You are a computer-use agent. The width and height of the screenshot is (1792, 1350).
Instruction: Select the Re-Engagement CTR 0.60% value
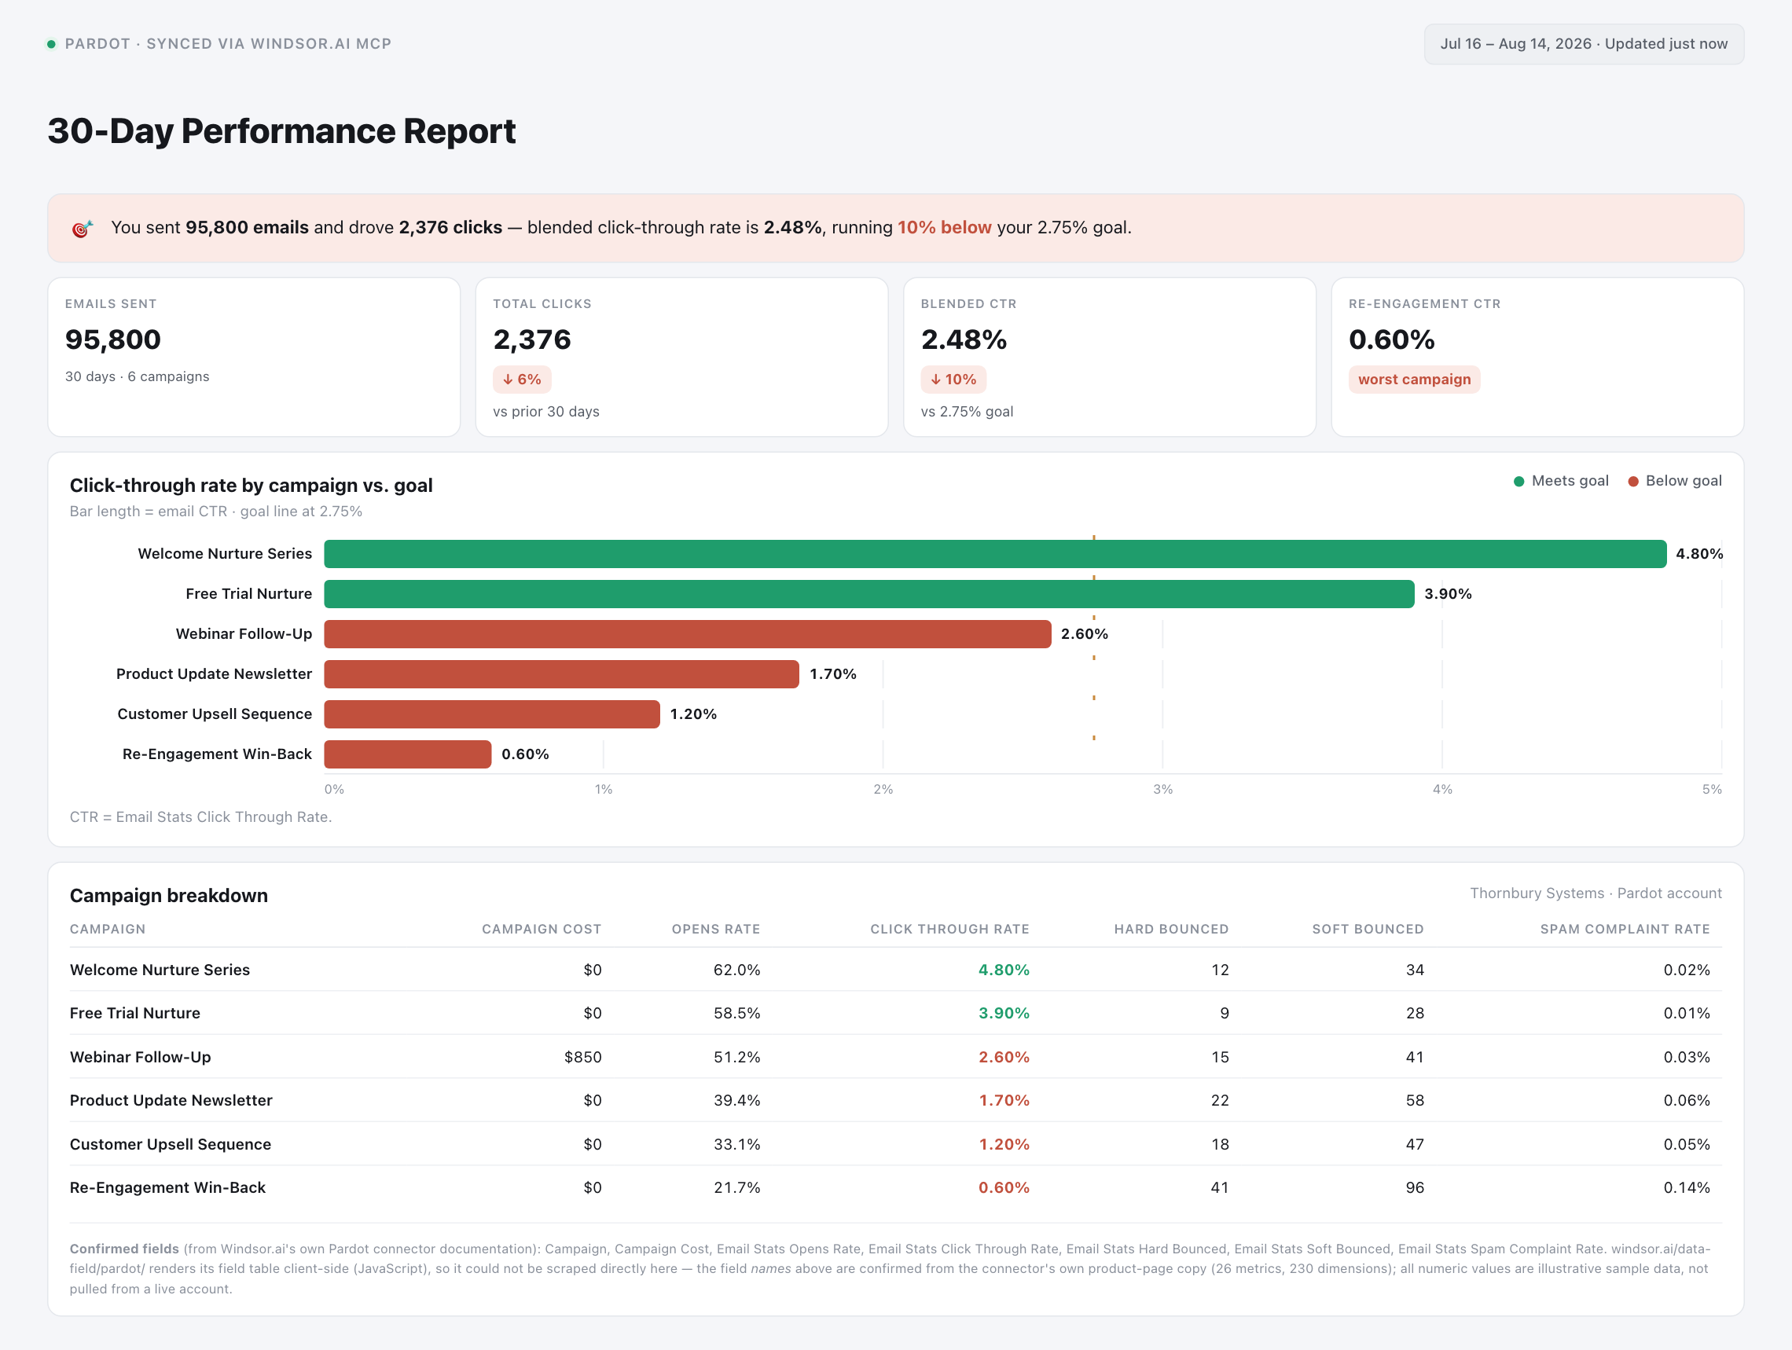1392,339
